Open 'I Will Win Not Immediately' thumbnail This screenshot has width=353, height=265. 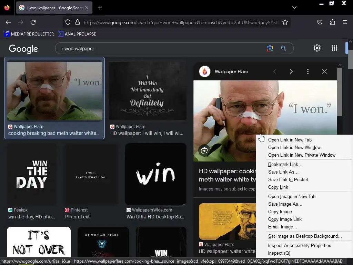148,91
